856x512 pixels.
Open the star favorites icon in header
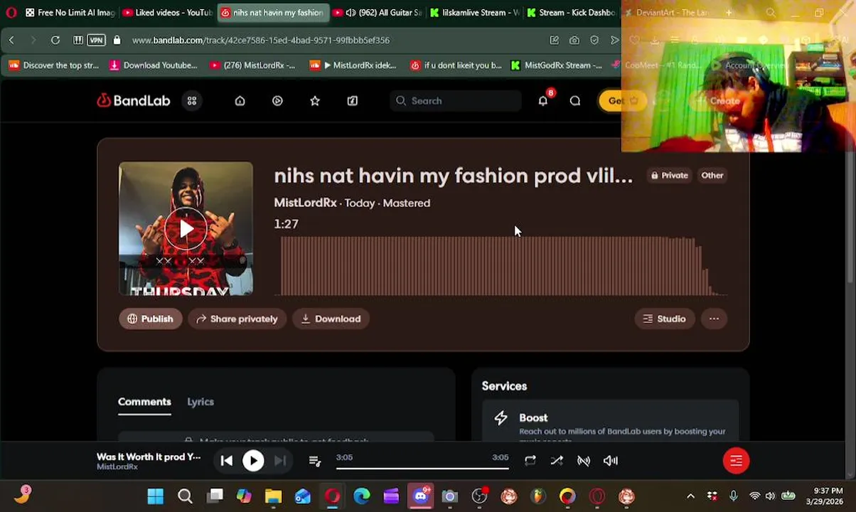click(315, 101)
